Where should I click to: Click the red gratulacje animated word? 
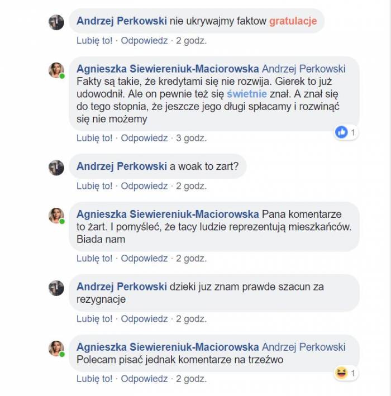tap(293, 21)
